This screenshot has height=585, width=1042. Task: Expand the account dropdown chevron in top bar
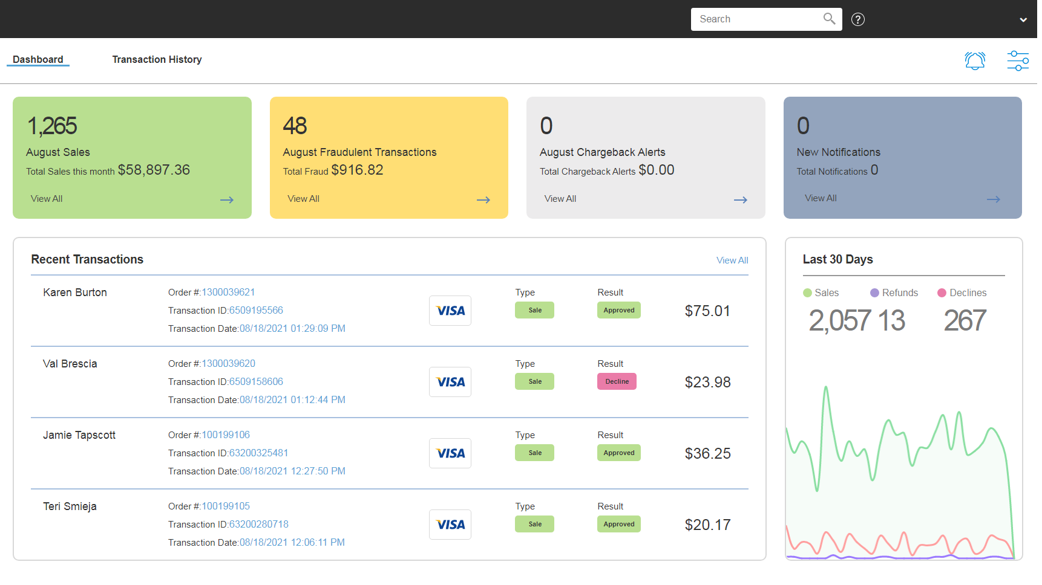tap(1023, 19)
